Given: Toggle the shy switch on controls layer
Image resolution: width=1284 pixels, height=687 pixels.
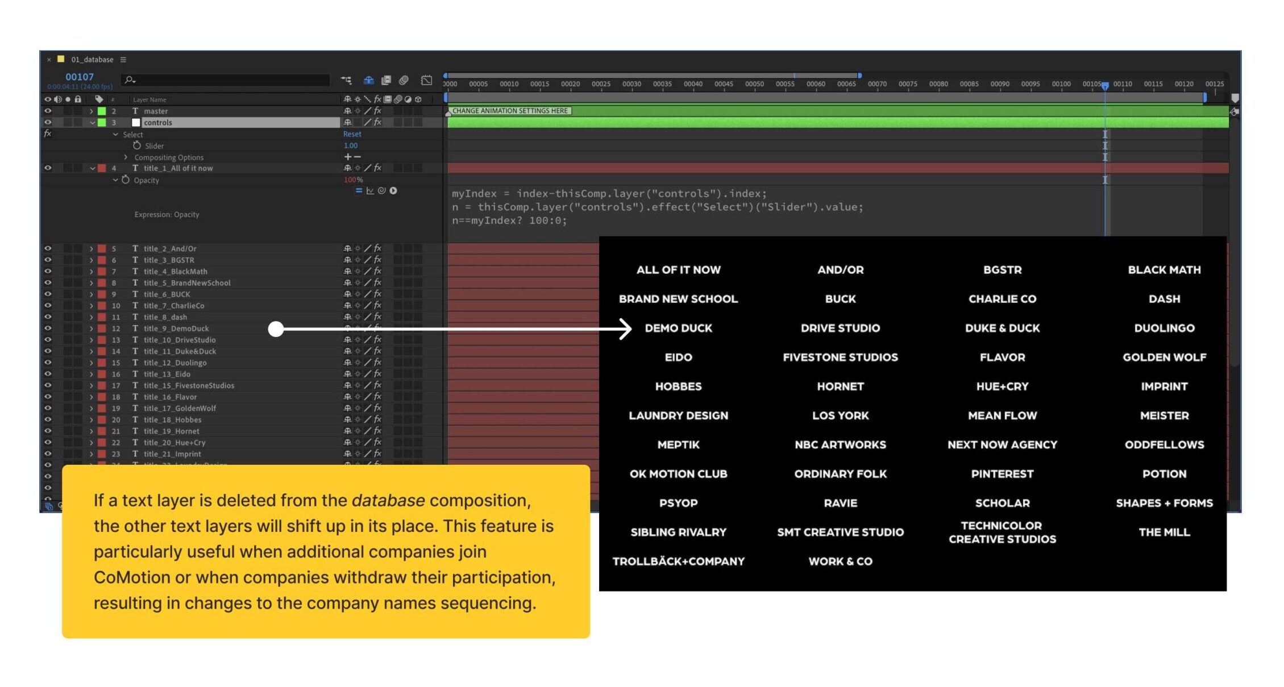Looking at the screenshot, I should [x=347, y=123].
